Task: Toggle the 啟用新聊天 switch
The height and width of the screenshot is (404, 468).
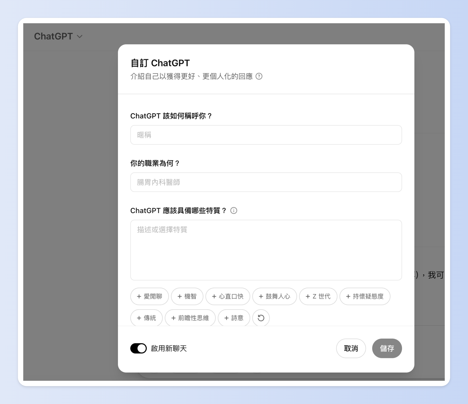Action: pyautogui.click(x=138, y=348)
